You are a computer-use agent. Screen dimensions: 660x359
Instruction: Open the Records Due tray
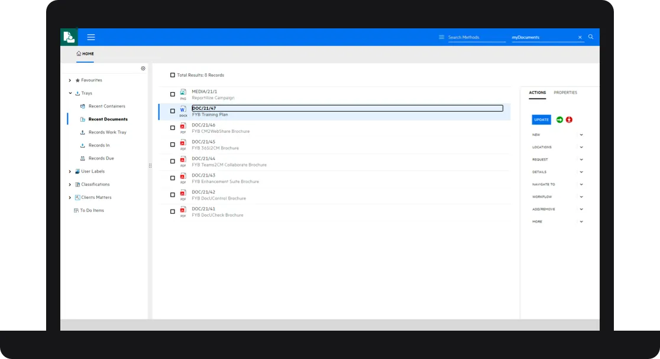pos(83,158)
